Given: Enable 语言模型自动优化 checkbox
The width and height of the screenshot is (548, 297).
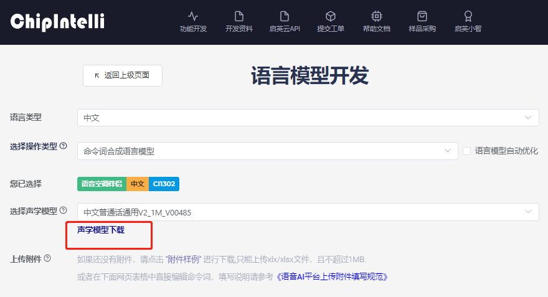Looking at the screenshot, I should pos(466,151).
